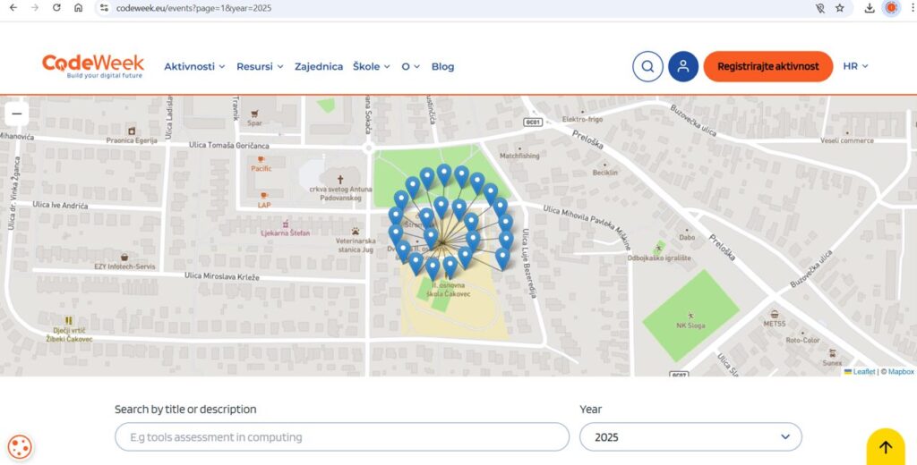917x465 pixels.
Task: Click the search by title input field
Action: tap(342, 437)
